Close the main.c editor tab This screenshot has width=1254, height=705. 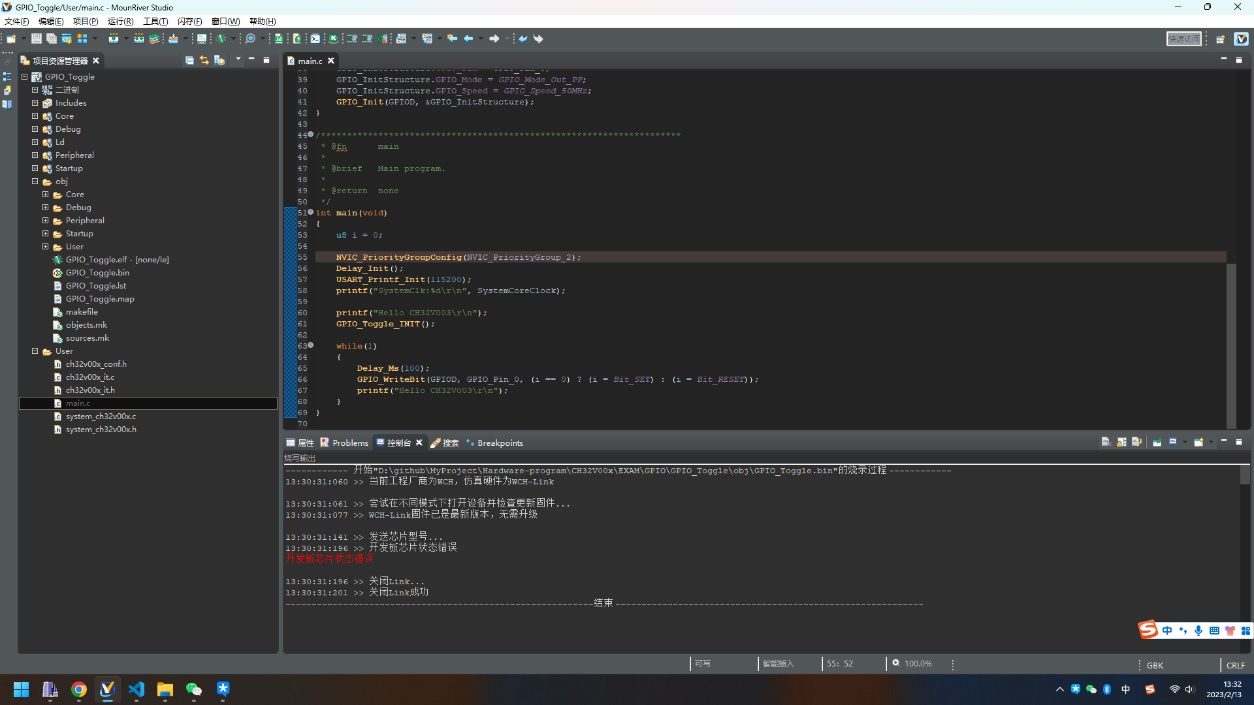point(331,61)
